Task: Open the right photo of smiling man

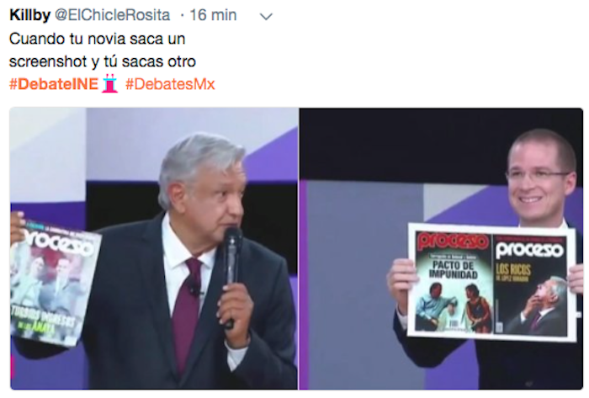Action: (x=442, y=248)
